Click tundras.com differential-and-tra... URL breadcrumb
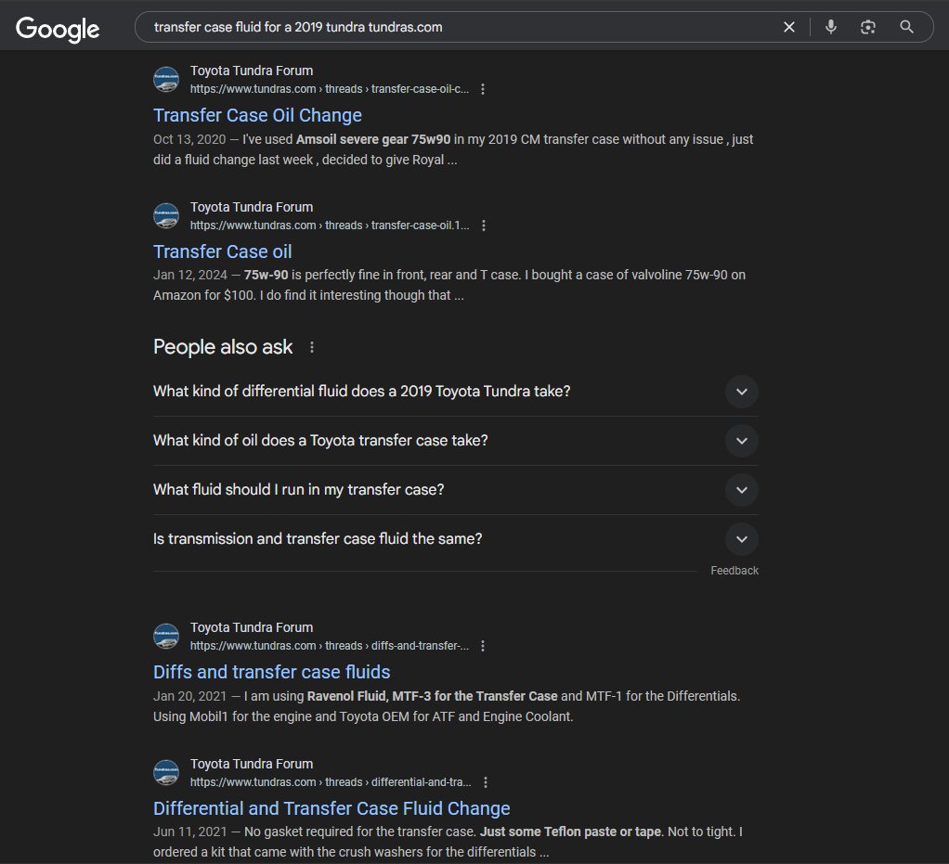Viewport: 949px width, 864px height. pos(331,781)
